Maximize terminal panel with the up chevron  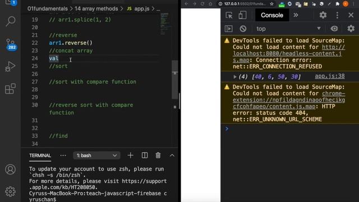(x=172, y=155)
